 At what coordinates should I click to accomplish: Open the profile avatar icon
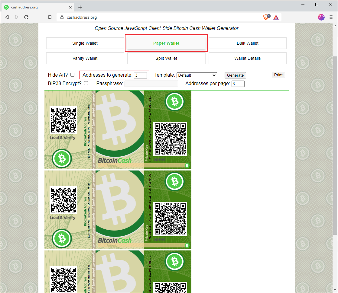pyautogui.click(x=321, y=17)
